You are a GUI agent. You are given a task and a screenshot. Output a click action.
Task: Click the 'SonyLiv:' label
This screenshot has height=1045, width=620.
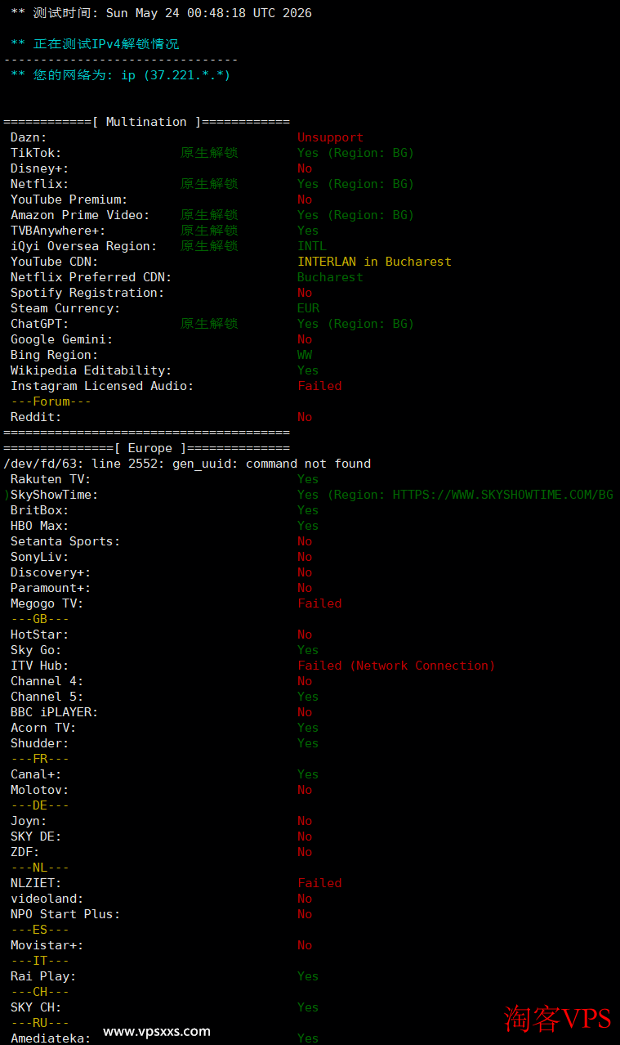(39, 557)
